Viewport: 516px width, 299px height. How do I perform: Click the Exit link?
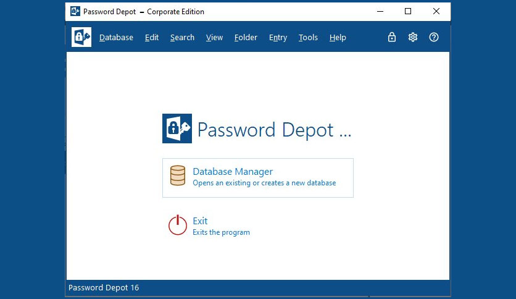point(200,221)
